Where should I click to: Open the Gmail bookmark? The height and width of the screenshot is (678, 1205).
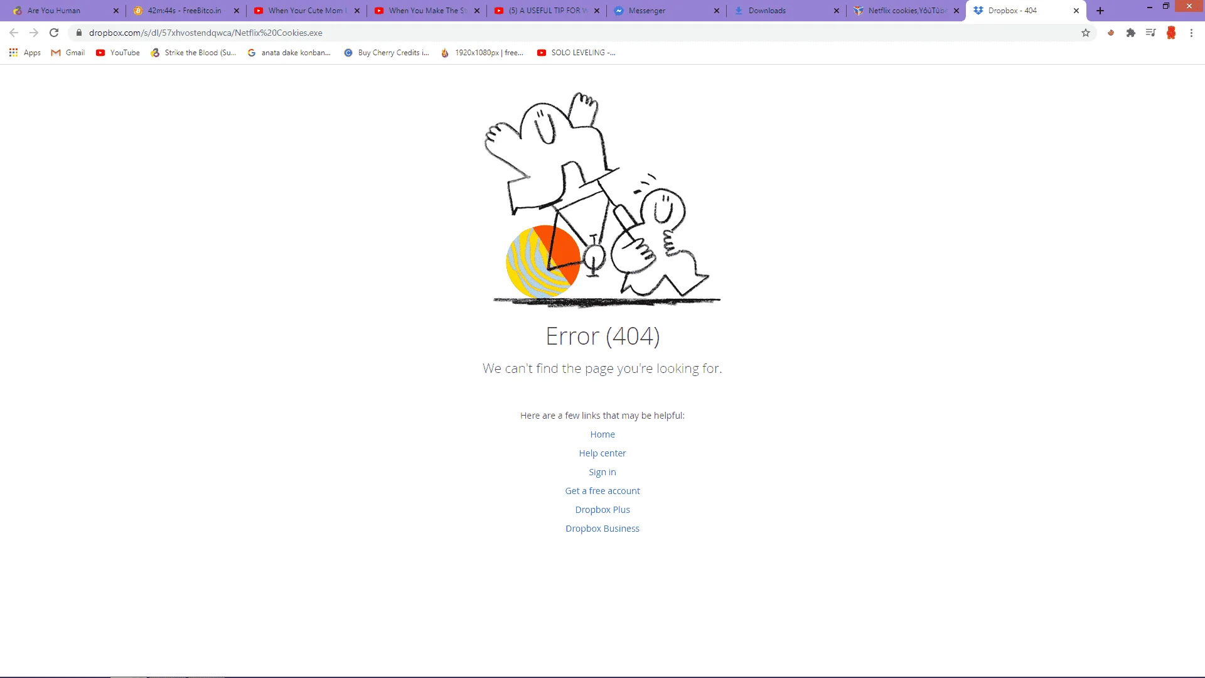coord(68,53)
